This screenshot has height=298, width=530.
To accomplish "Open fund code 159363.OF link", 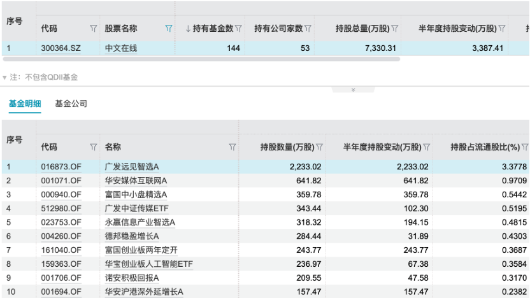I will (61, 264).
